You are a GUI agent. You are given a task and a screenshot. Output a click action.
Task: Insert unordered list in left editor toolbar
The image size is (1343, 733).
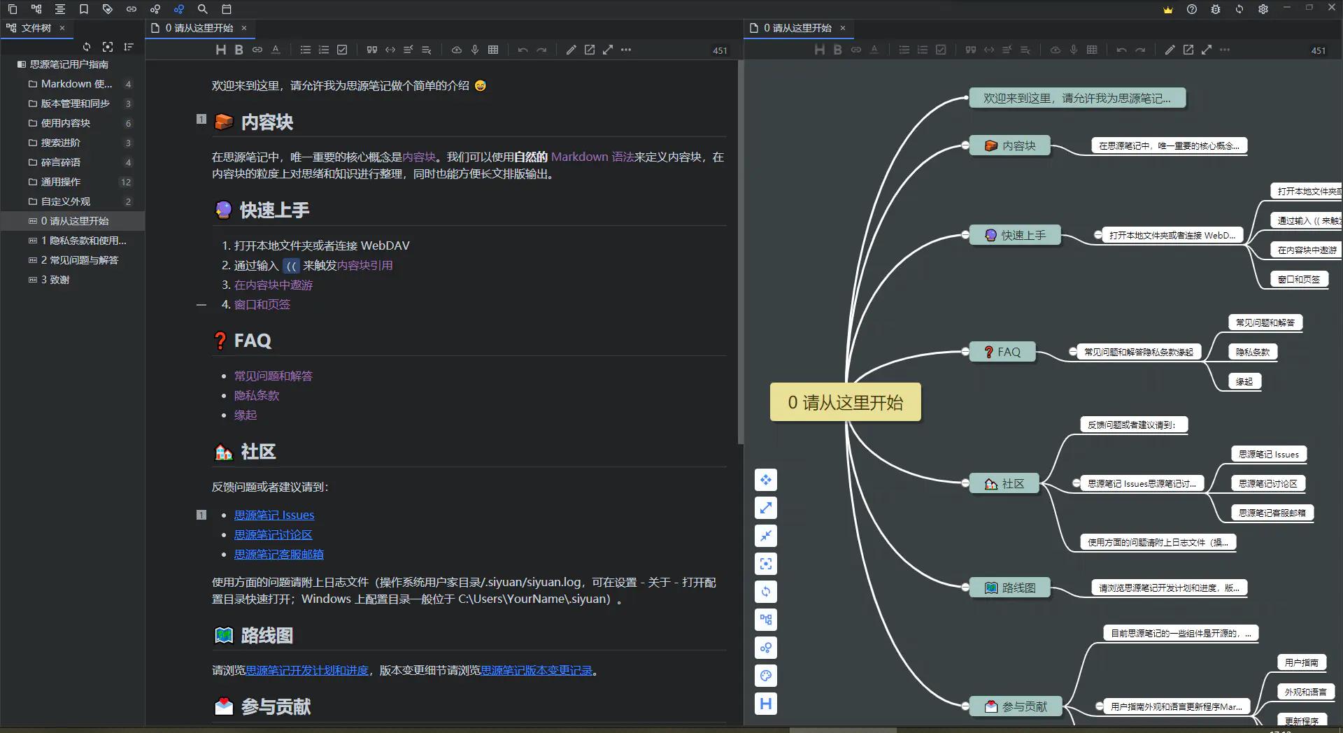(x=306, y=50)
